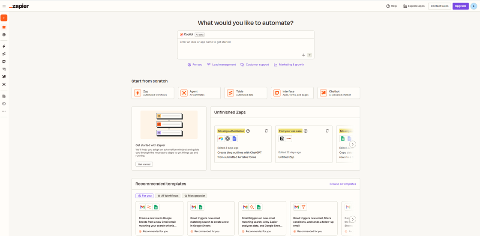480x236 pixels.
Task: Start a new Chatbot from scratch
Action: [x=339, y=93]
